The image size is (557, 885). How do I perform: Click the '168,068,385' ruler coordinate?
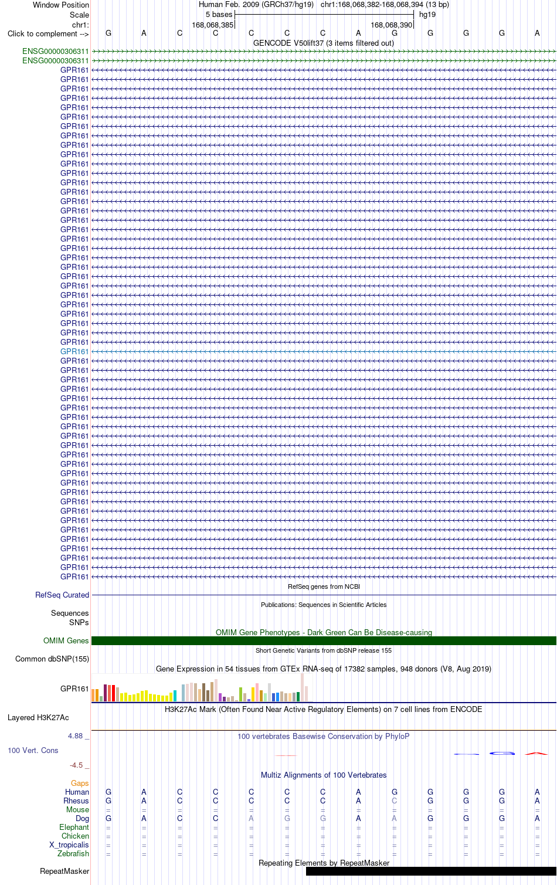(212, 25)
